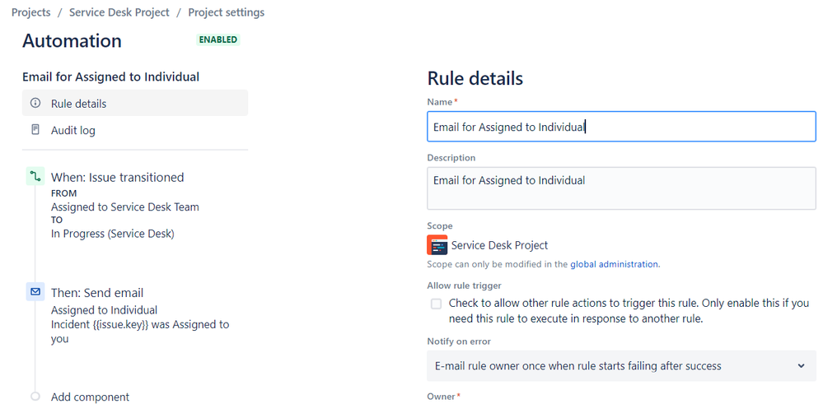Screen dimensions: 823x404
Task: Click the Rule details info icon
Action: pyautogui.click(x=35, y=103)
